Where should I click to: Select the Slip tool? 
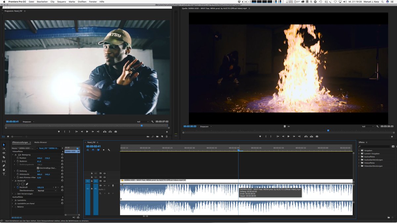(4, 161)
